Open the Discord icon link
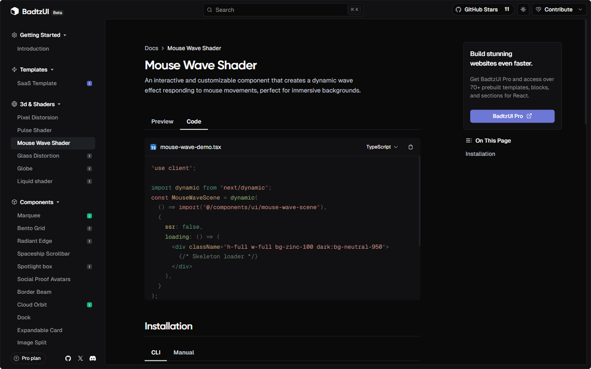Image resolution: width=591 pixels, height=369 pixels. pyautogui.click(x=93, y=358)
